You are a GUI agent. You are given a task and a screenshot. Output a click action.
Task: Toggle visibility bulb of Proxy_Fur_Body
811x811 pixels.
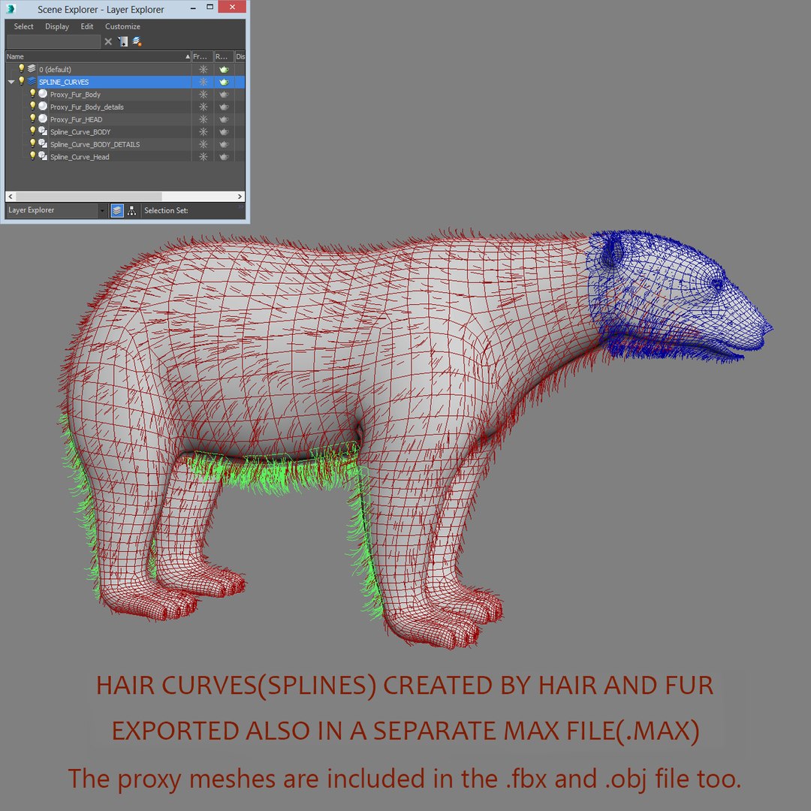[32, 94]
